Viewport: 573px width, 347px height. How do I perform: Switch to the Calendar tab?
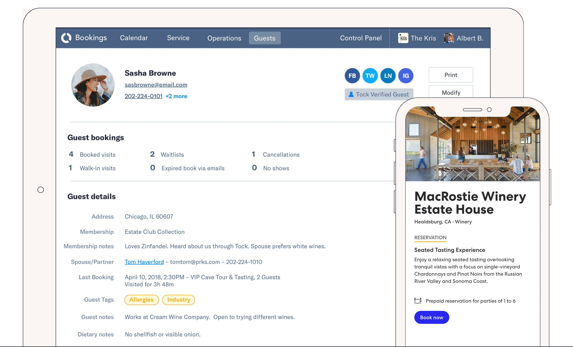pos(134,38)
